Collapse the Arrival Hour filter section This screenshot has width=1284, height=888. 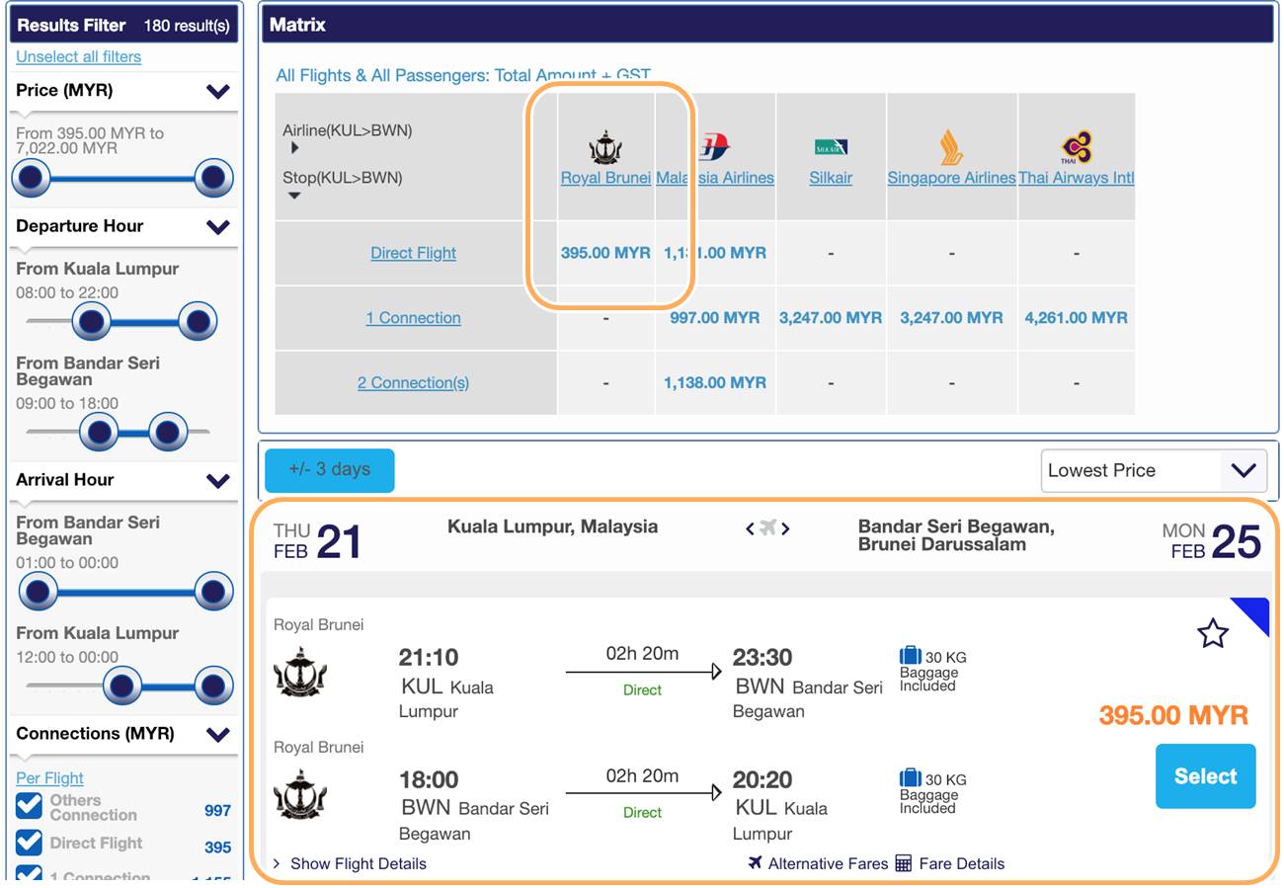pos(218,480)
